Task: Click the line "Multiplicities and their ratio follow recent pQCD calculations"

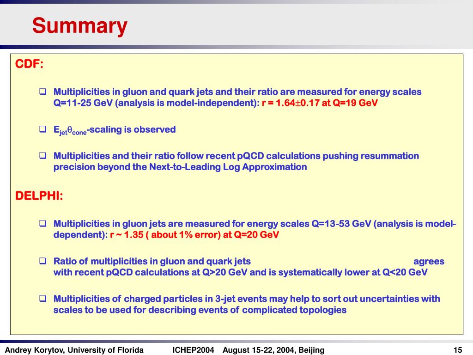Action: click(236, 156)
